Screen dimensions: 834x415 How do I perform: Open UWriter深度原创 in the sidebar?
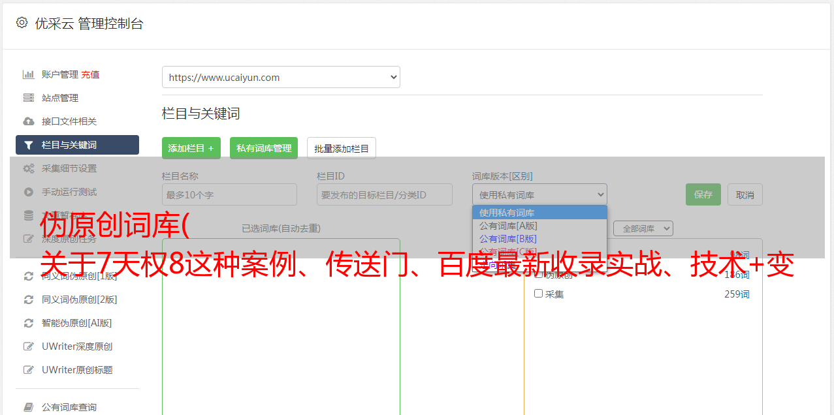pyautogui.click(x=77, y=346)
